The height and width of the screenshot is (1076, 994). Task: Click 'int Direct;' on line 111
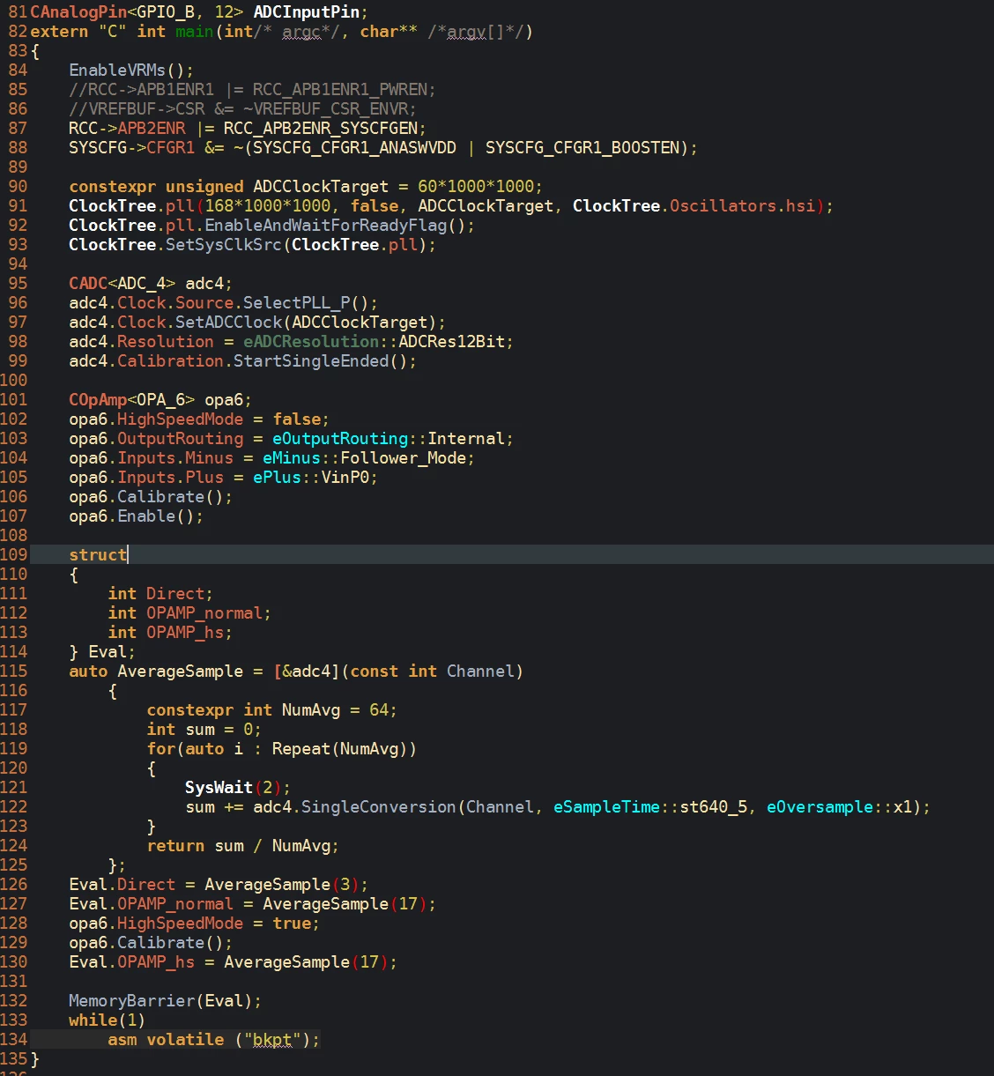[160, 593]
